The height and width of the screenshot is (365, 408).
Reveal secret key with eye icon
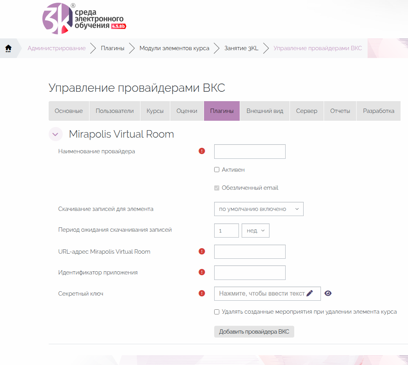coord(328,293)
